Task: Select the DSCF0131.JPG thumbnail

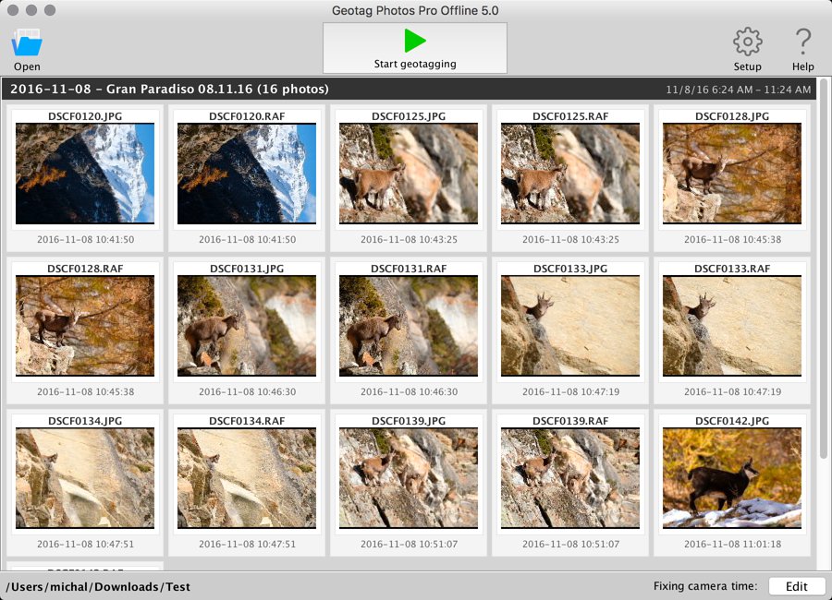Action: click(247, 326)
